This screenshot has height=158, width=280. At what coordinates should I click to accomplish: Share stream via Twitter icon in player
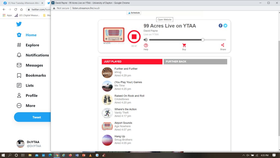pyautogui.click(x=225, y=26)
